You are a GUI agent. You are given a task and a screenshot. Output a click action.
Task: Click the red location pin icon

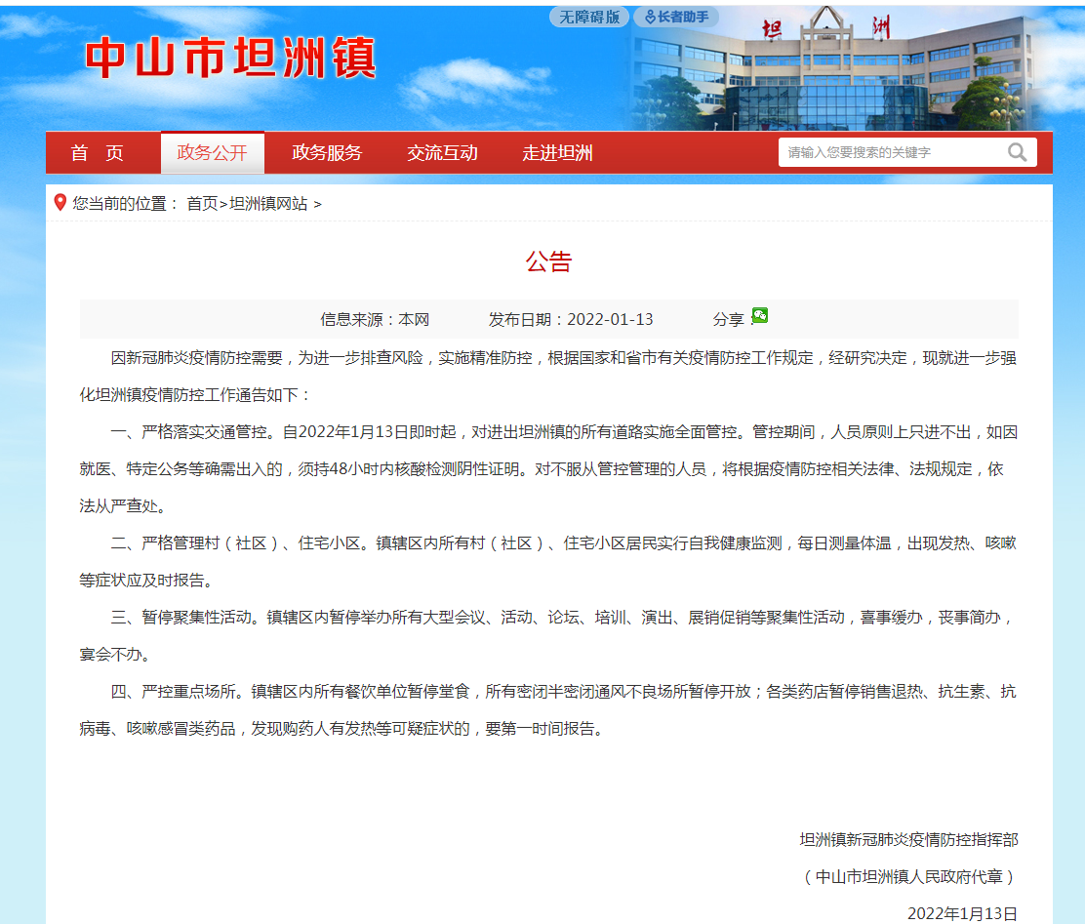[60, 203]
